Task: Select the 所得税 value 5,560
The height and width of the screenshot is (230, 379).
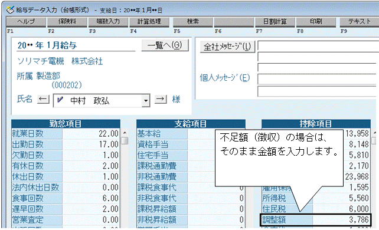Action: pyautogui.click(x=341, y=198)
